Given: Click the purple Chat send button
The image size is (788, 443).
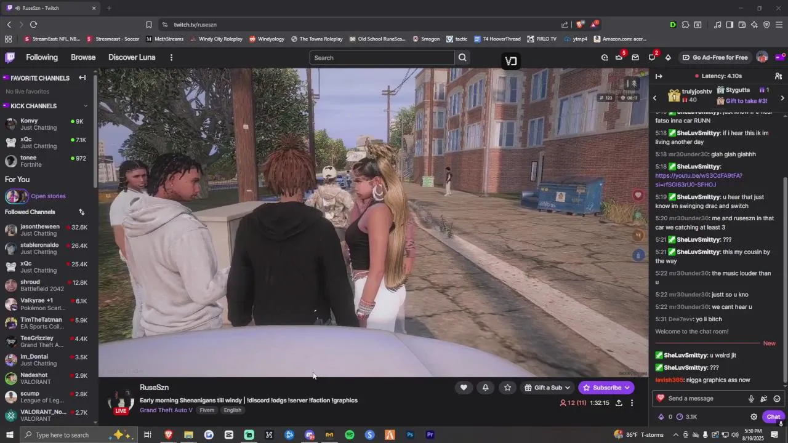Looking at the screenshot, I should coord(773,417).
